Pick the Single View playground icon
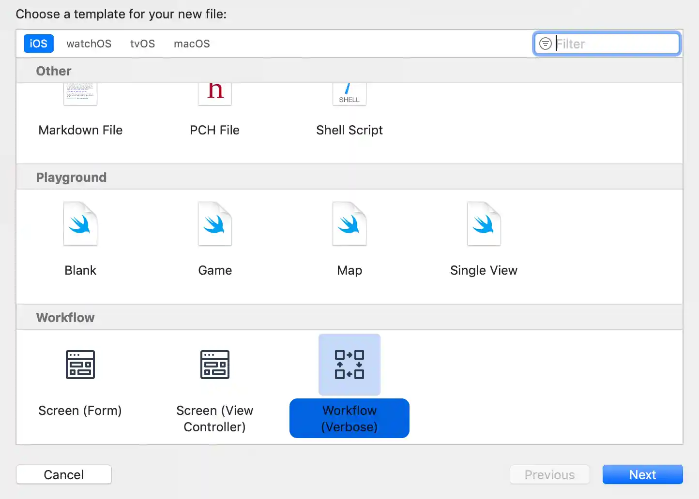 [x=484, y=224]
